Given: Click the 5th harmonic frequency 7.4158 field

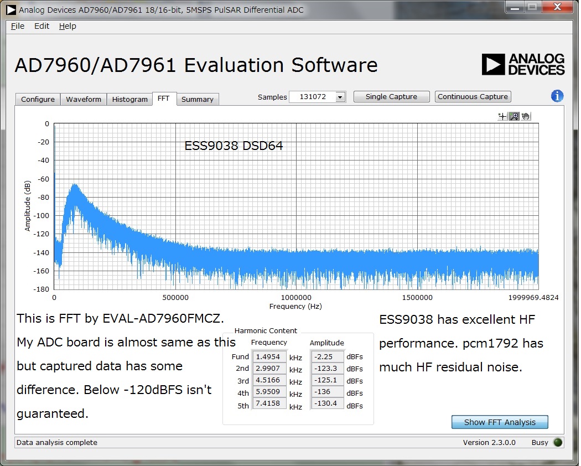Looking at the screenshot, I should 269,403.
